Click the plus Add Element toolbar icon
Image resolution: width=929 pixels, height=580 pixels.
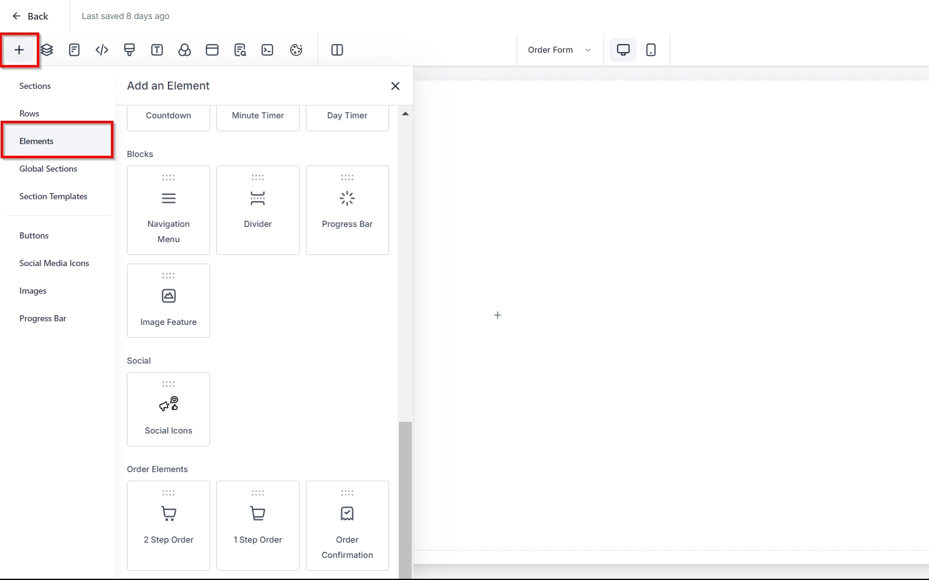coord(19,50)
